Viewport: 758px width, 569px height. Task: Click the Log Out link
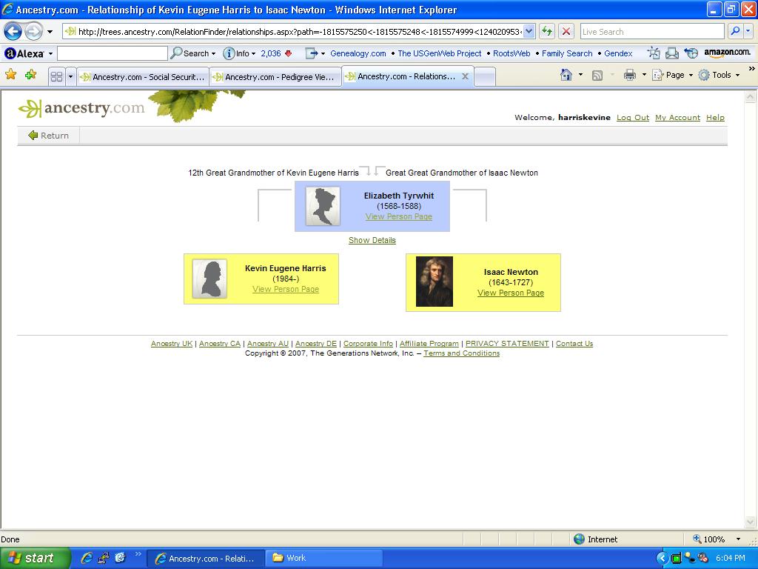click(x=633, y=118)
